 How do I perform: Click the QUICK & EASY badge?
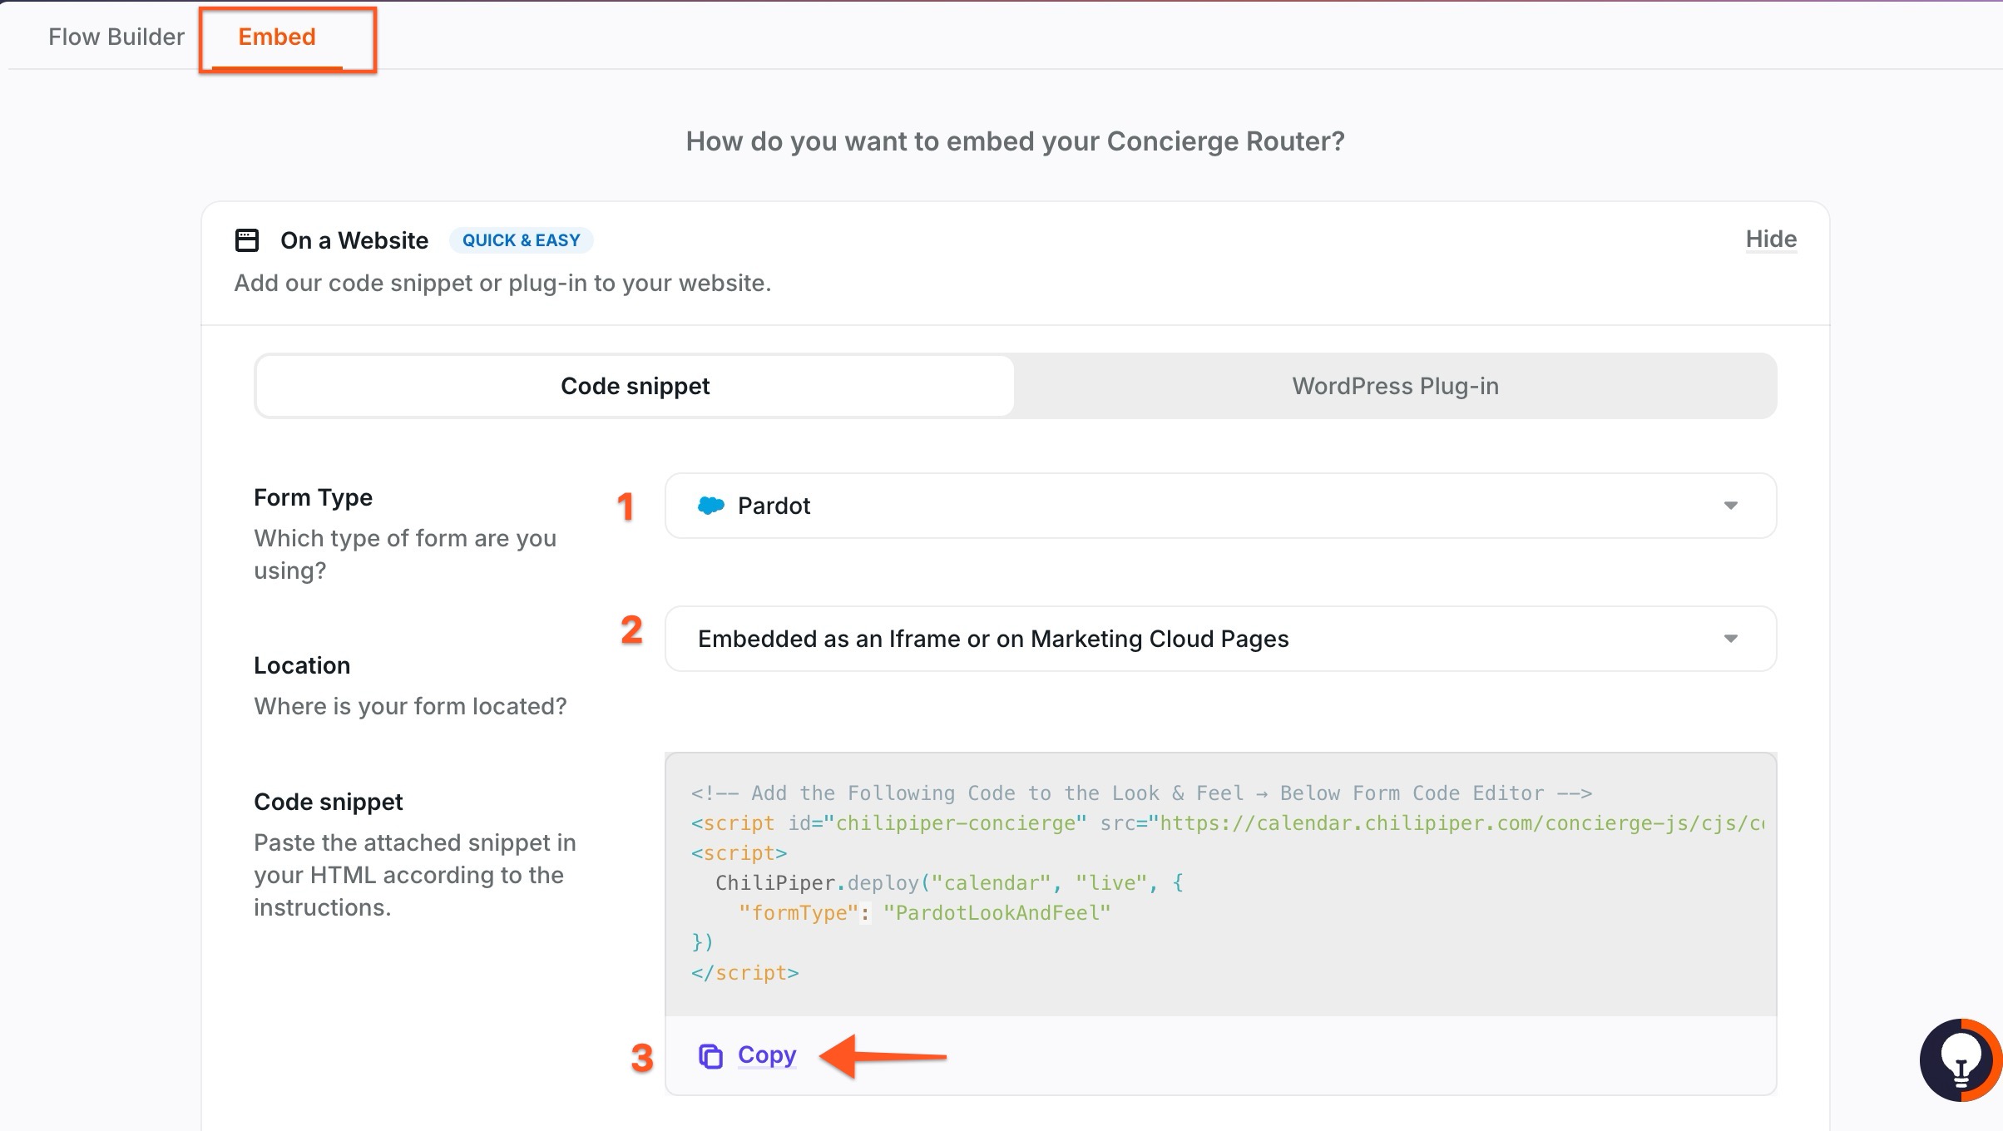tap(521, 240)
